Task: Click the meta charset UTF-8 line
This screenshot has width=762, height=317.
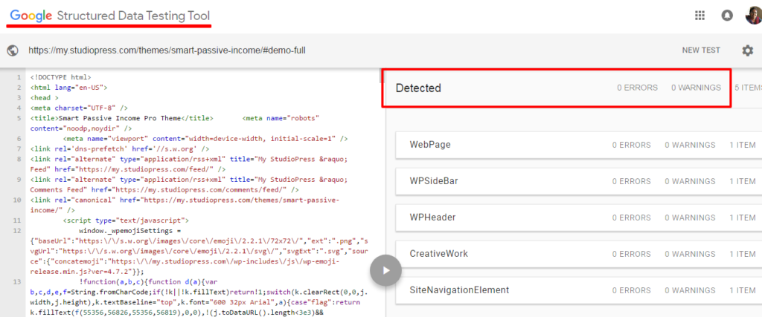Action: pos(79,108)
